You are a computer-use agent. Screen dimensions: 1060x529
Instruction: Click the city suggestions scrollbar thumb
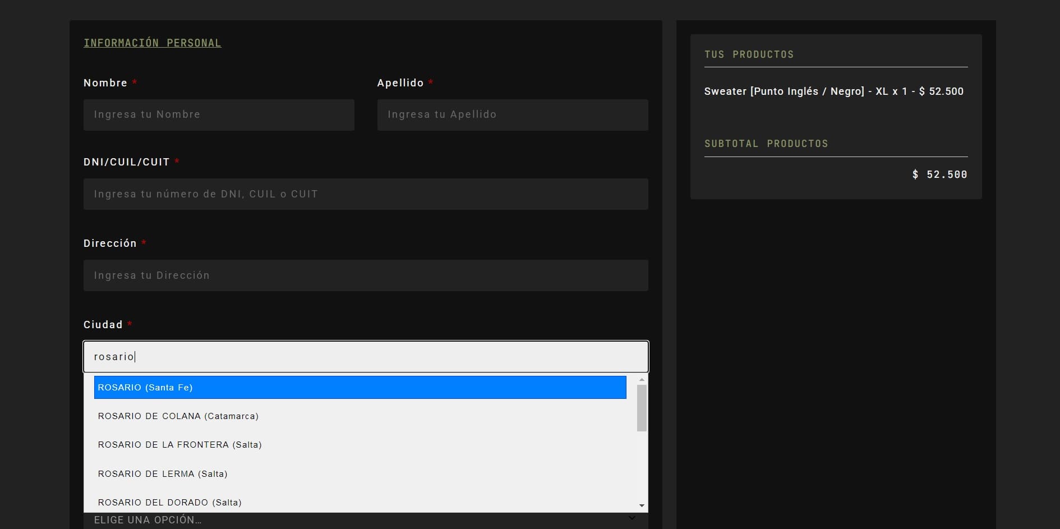(642, 408)
